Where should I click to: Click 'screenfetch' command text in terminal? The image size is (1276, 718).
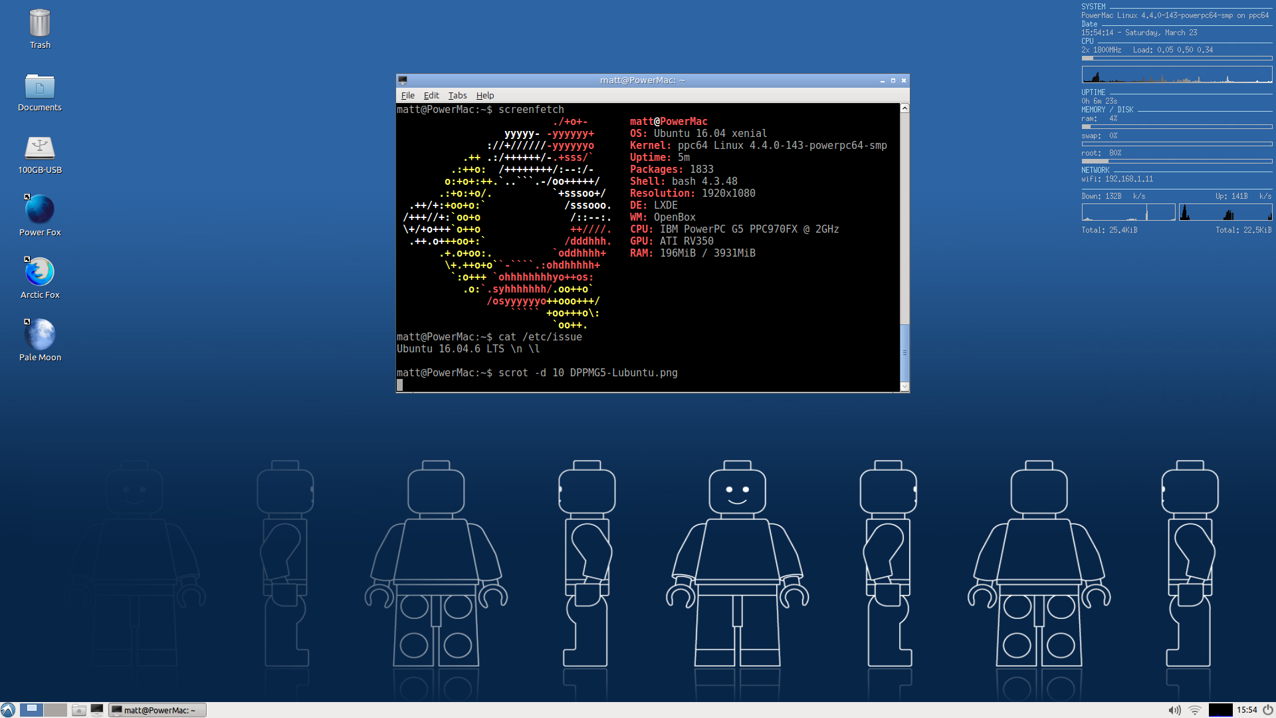click(531, 110)
